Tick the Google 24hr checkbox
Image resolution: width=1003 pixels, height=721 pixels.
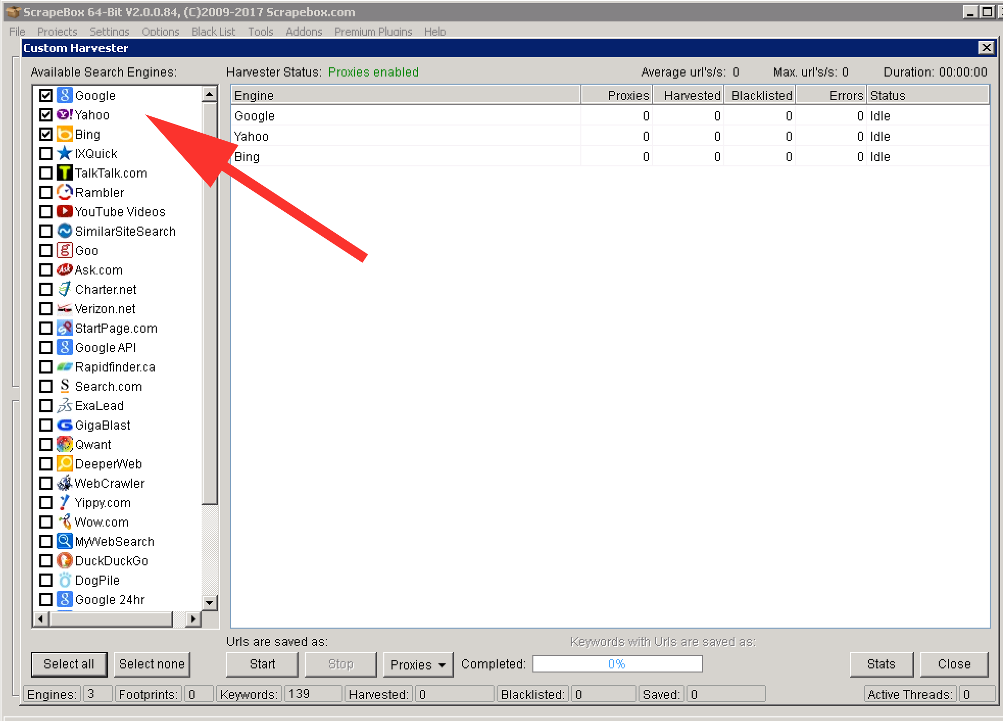tap(46, 600)
